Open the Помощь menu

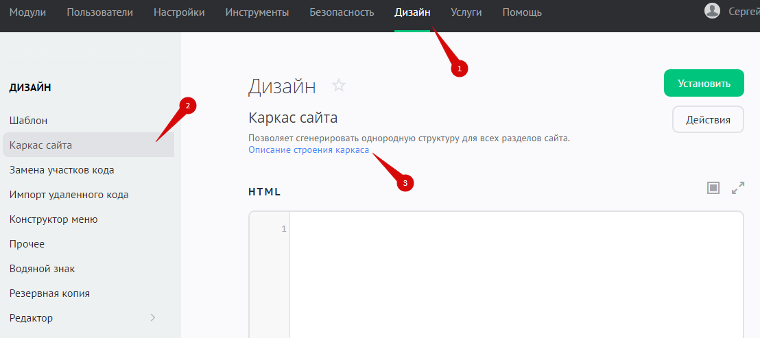[521, 12]
